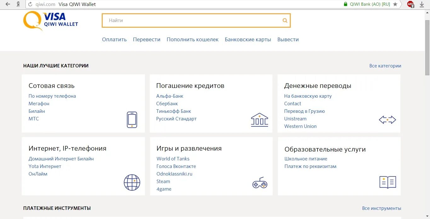Select На банковскую карту link
This screenshot has height=219, width=430.
308,96
